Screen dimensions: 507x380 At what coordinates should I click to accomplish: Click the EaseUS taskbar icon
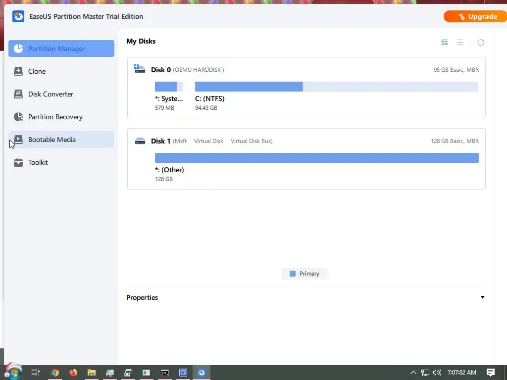(202, 373)
